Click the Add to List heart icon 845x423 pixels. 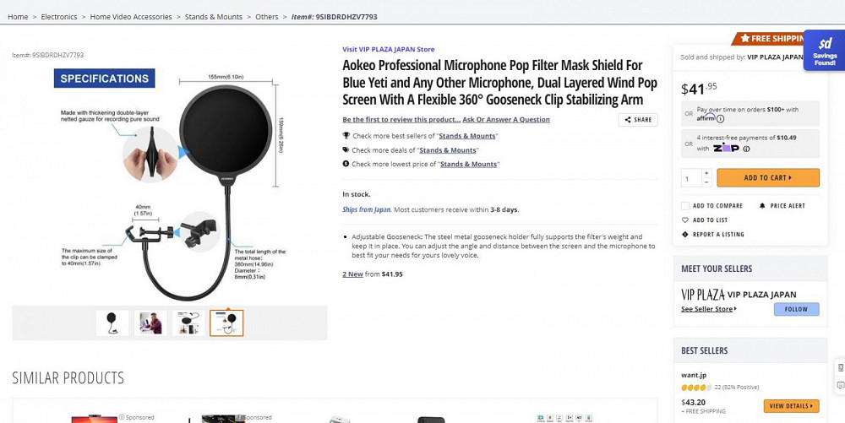685,220
